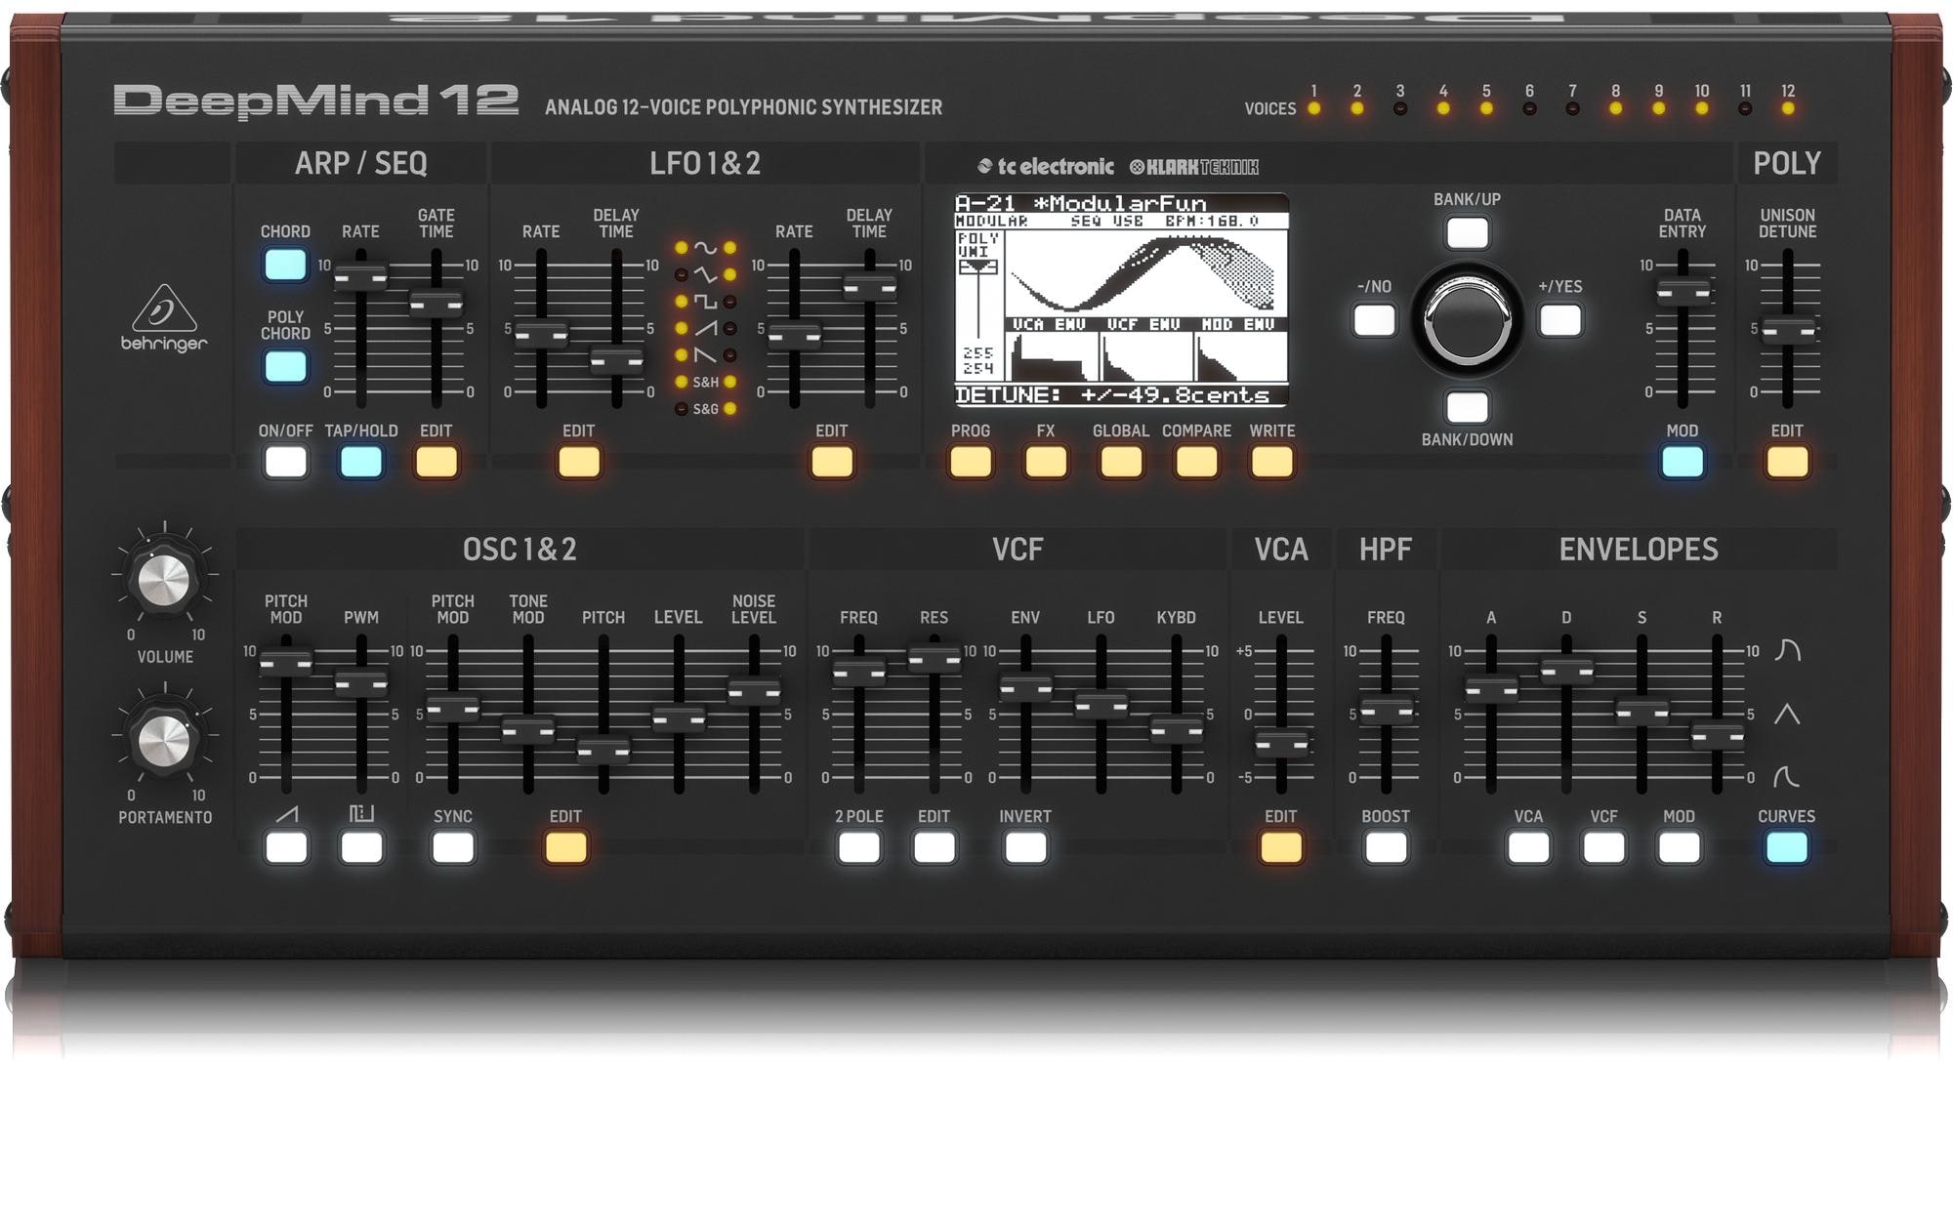
Task: Open the VCF EDIT button
Action: 935,847
